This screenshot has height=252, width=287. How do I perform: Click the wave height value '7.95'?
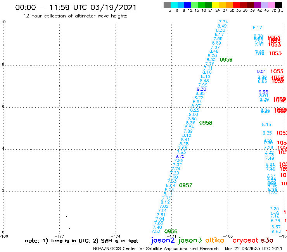coord(179,161)
